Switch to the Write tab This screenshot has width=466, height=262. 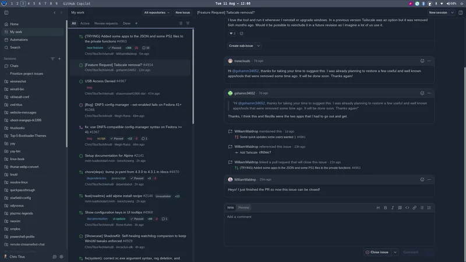230,208
